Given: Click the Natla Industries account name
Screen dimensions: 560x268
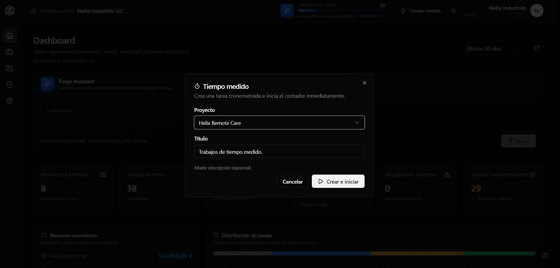Looking at the screenshot, I should (x=507, y=8).
